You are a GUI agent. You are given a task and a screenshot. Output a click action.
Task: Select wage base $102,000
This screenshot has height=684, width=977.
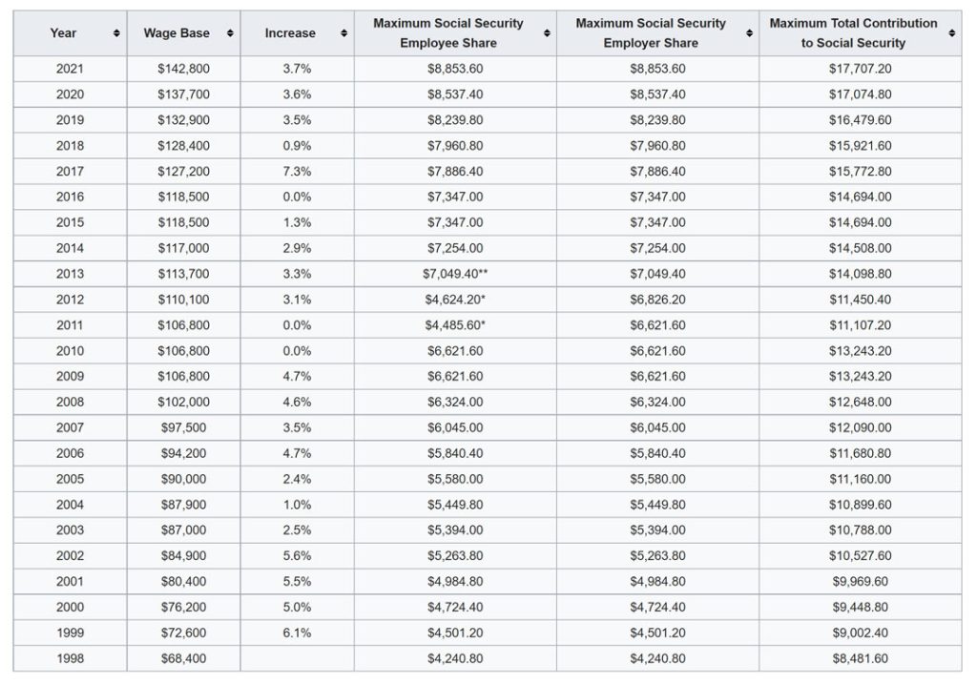coord(183,402)
